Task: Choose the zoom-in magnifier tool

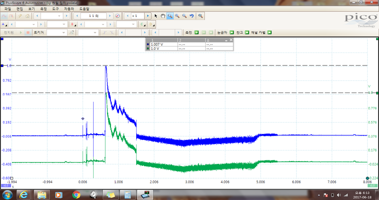Action: [177, 16]
